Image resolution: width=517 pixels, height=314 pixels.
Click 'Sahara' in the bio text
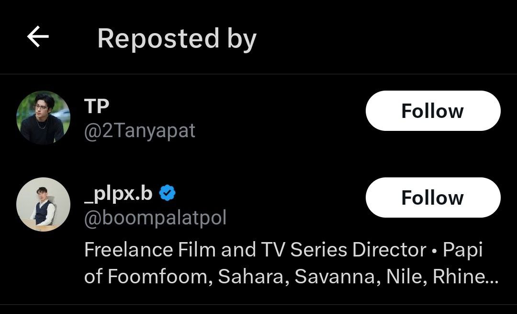point(252,277)
